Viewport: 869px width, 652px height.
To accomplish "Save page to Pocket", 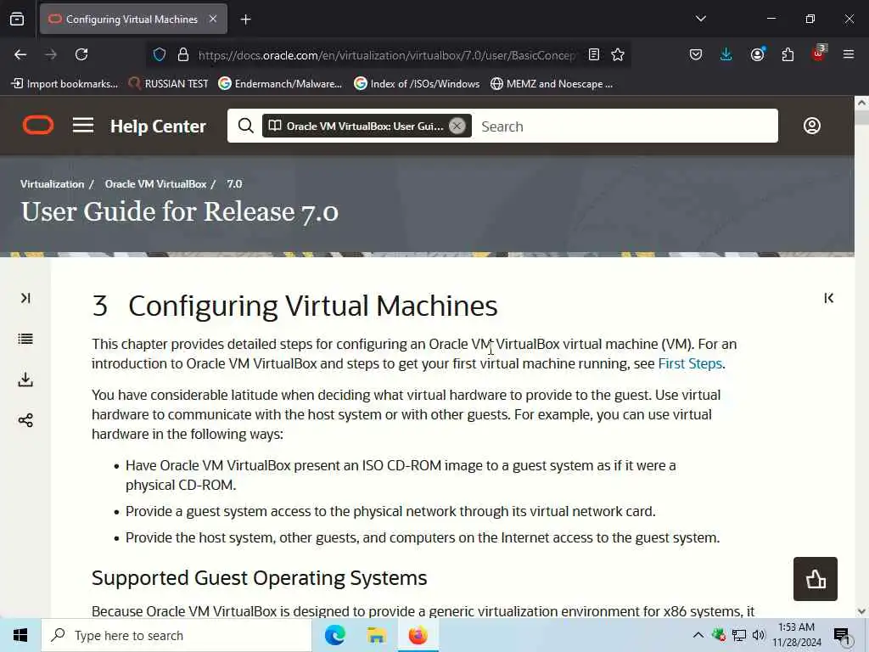I will pyautogui.click(x=696, y=54).
